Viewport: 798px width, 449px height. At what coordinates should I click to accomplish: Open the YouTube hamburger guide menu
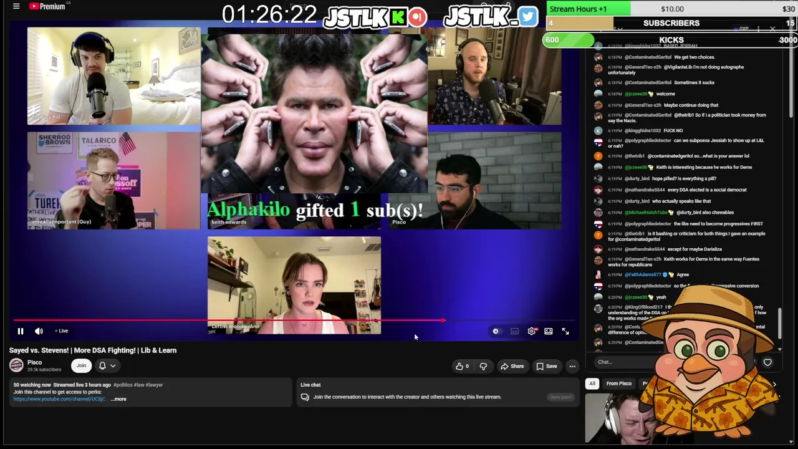click(x=16, y=6)
